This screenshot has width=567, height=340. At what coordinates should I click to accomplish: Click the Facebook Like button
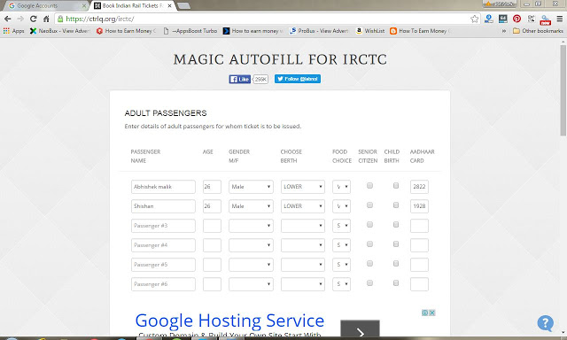(x=240, y=79)
